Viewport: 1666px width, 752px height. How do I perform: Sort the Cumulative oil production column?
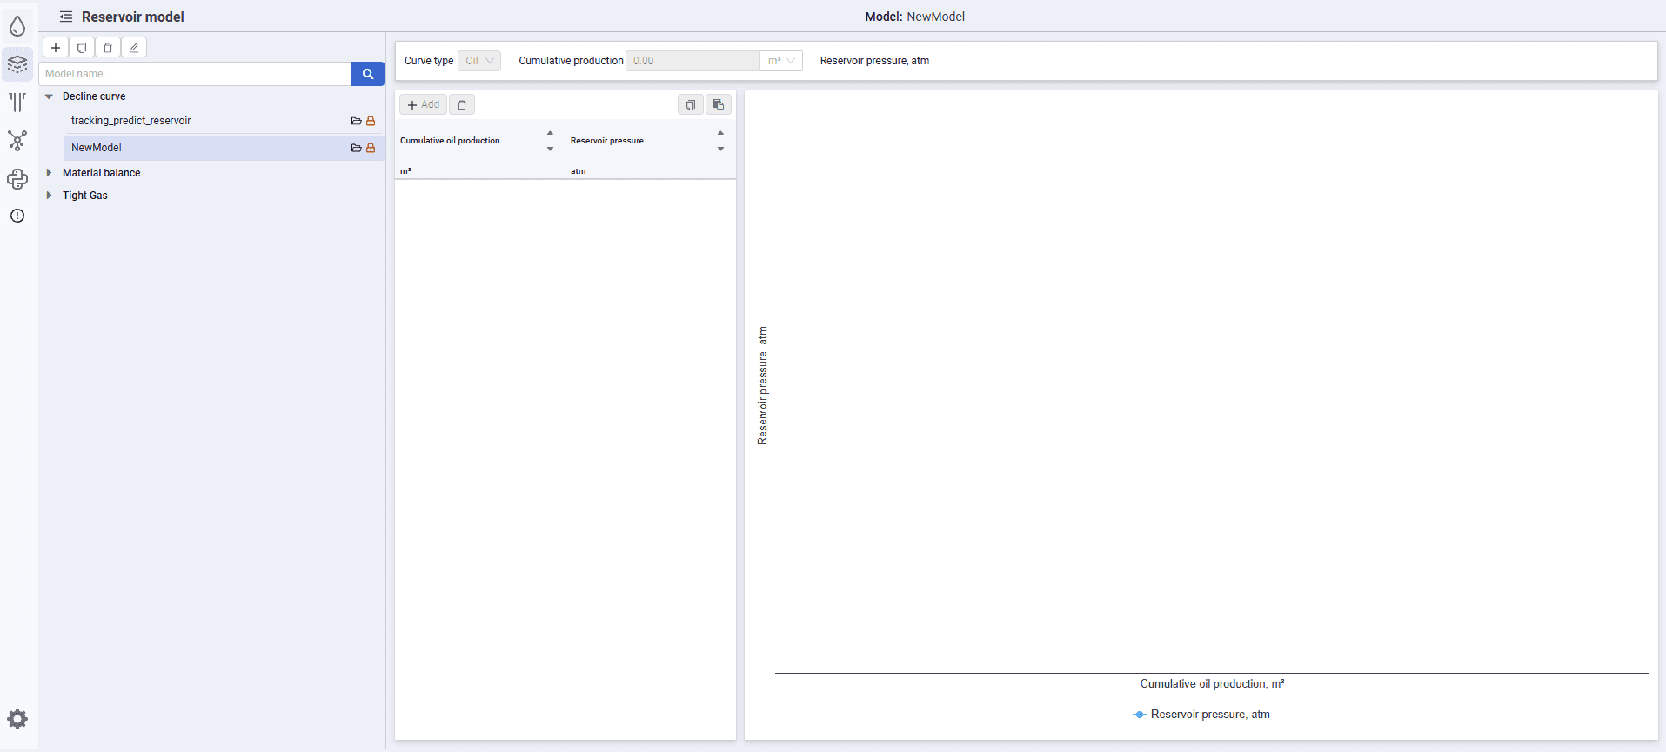550,141
